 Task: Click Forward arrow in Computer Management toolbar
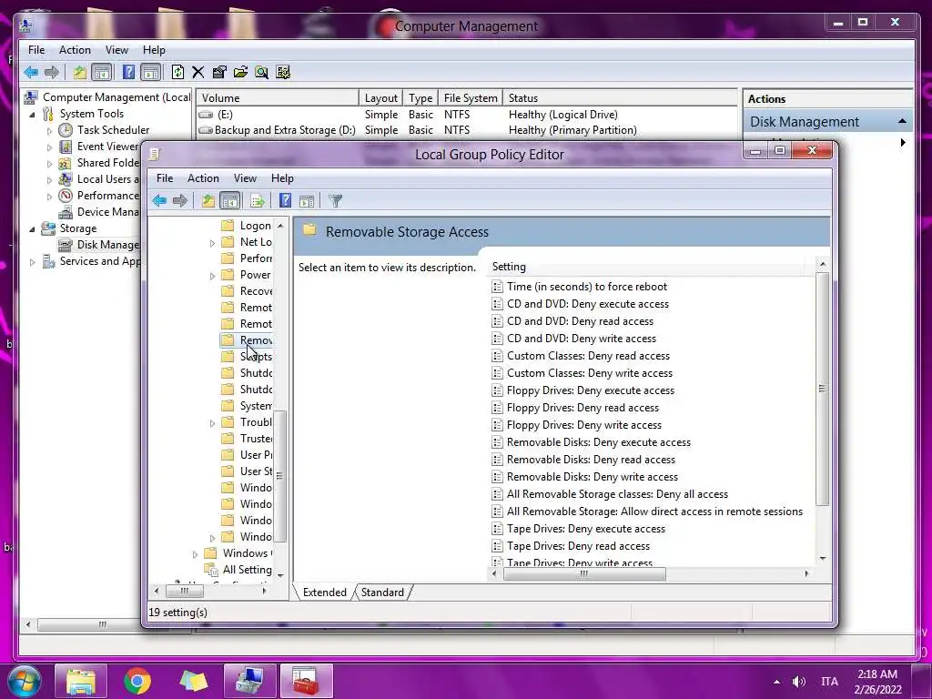click(x=52, y=73)
